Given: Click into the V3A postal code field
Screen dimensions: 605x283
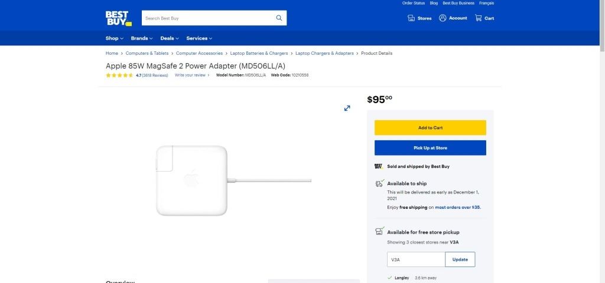Looking at the screenshot, I should tap(415, 259).
